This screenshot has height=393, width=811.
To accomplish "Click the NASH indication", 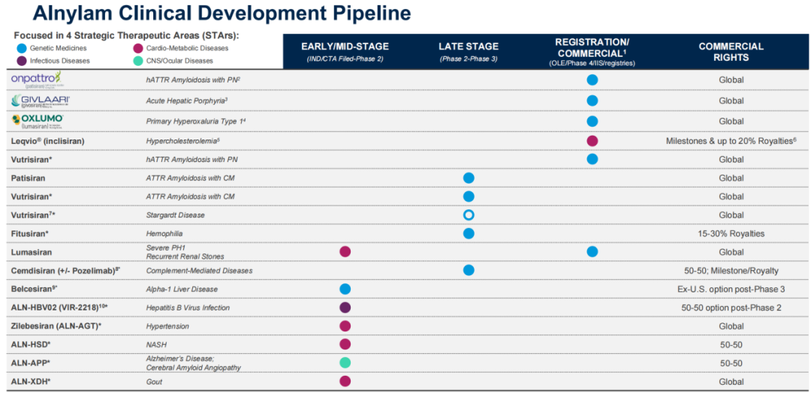I will (157, 344).
